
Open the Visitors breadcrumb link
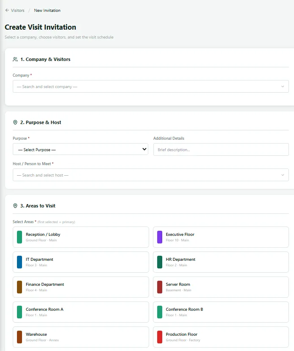tap(17, 11)
